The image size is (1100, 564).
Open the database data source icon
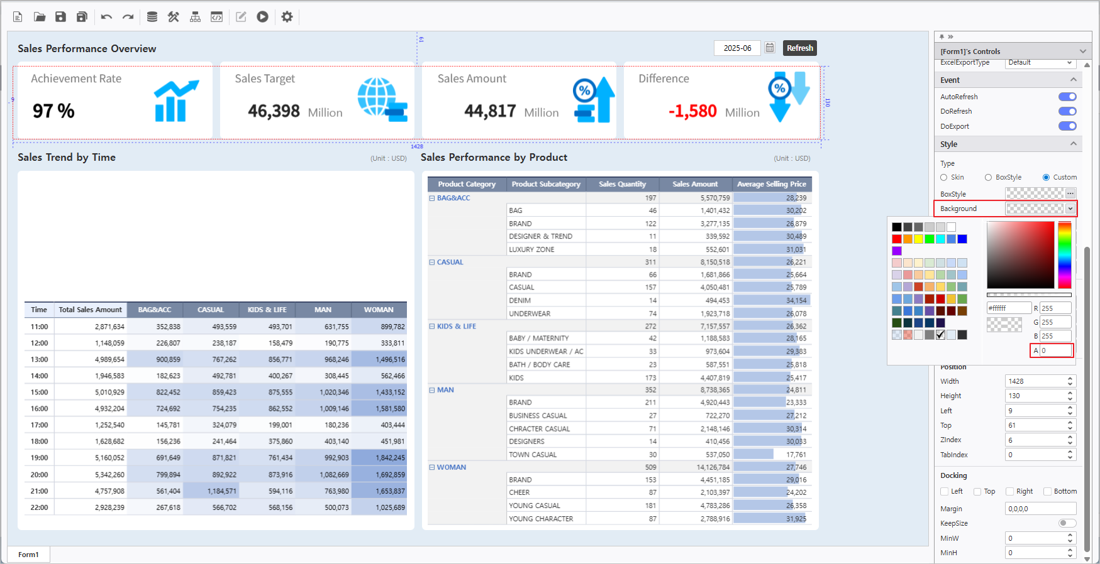152,17
